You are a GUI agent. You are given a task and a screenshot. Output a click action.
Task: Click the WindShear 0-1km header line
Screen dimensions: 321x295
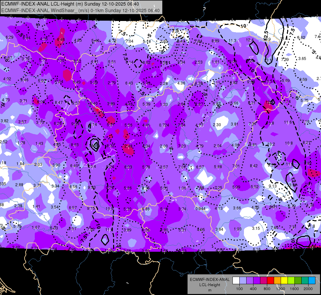(80, 10)
